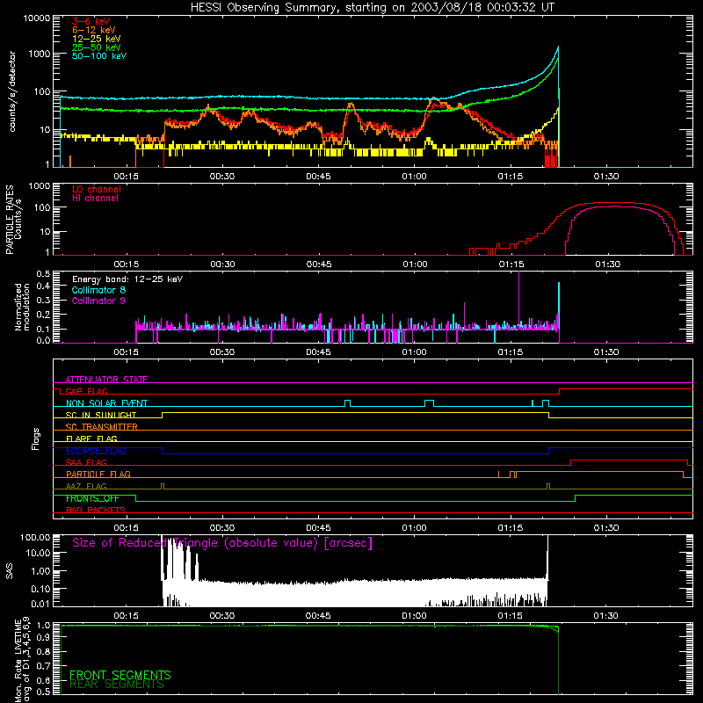Select the red 3-6 keV legend label
Image resolution: width=703 pixels, height=703 pixels.
pyautogui.click(x=91, y=21)
